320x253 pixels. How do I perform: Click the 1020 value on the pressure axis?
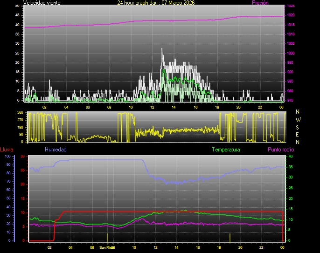coord(291,15)
